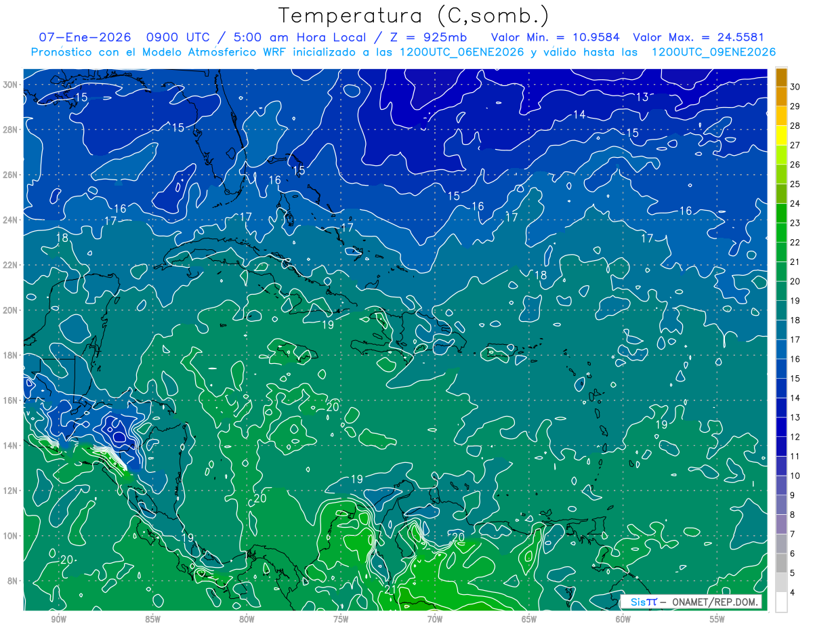
Task: Click the color scale value "7"
Action: 793,534
